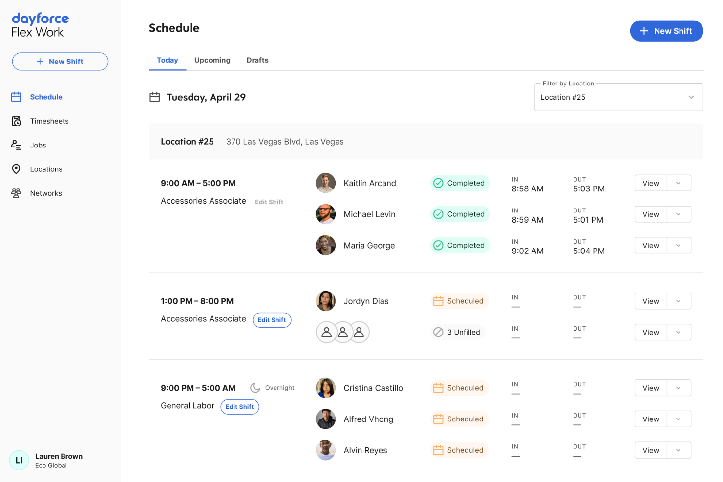Click Kaitlin Arcand's OUT time 5:03 PM
Screen dimensions: 723x482
tap(589, 189)
